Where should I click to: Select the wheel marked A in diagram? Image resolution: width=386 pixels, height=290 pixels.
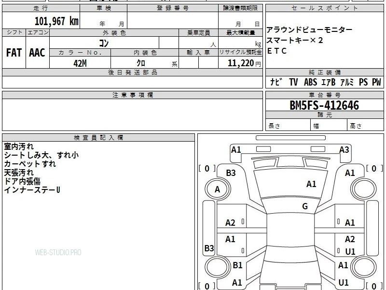218,189
